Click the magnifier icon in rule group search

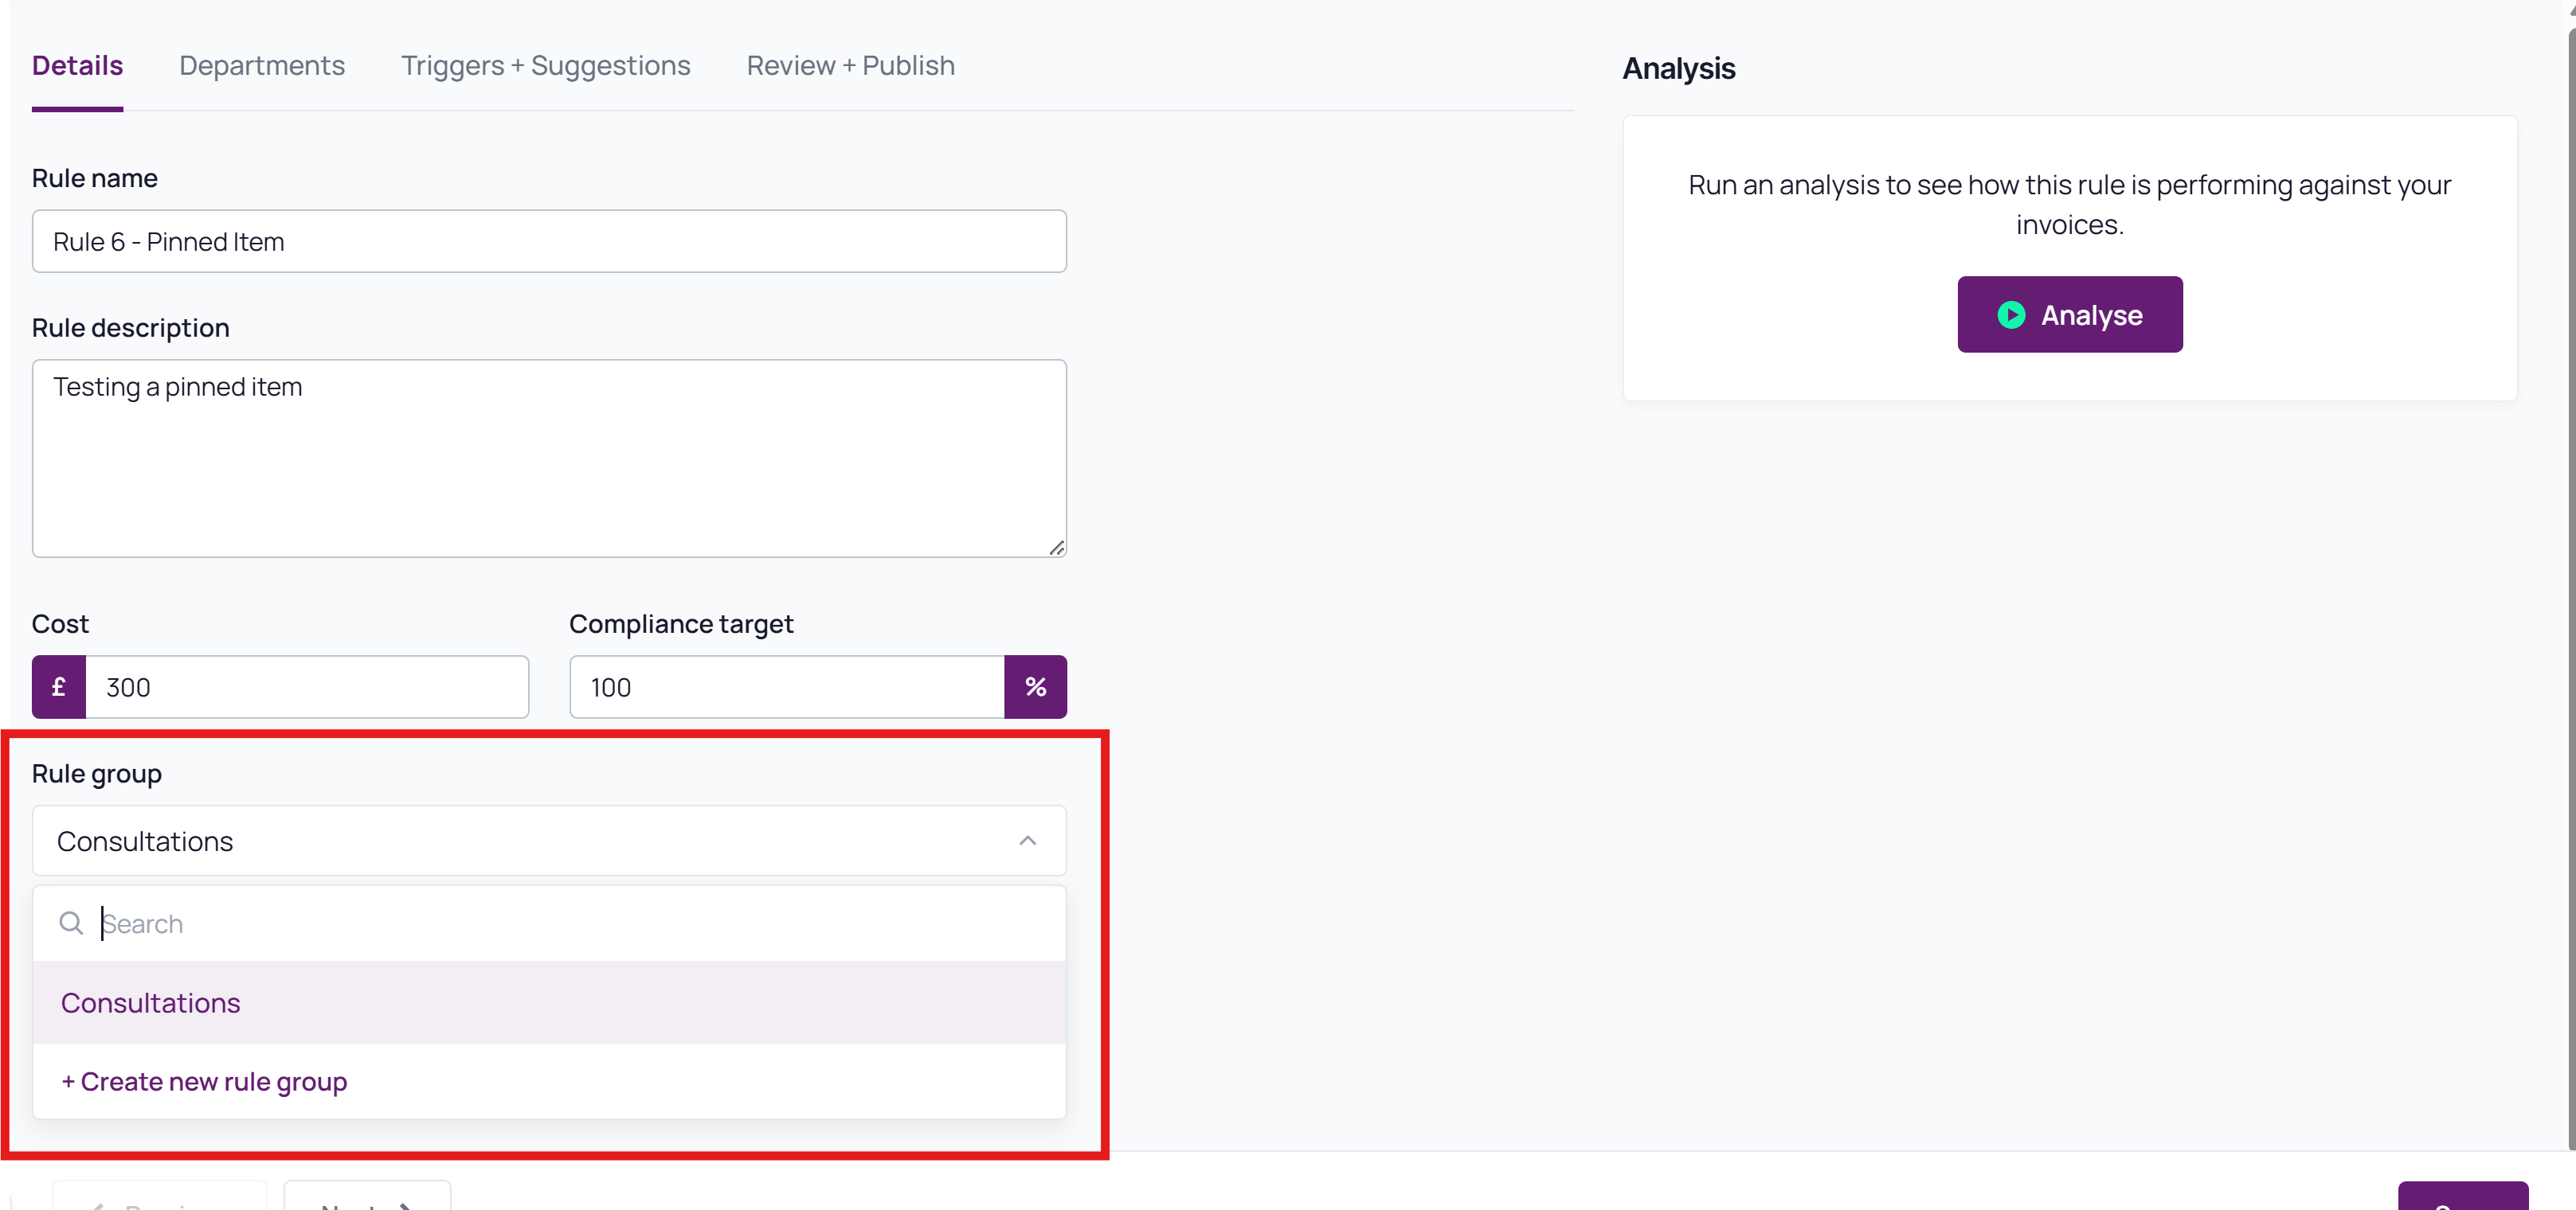pos(71,923)
